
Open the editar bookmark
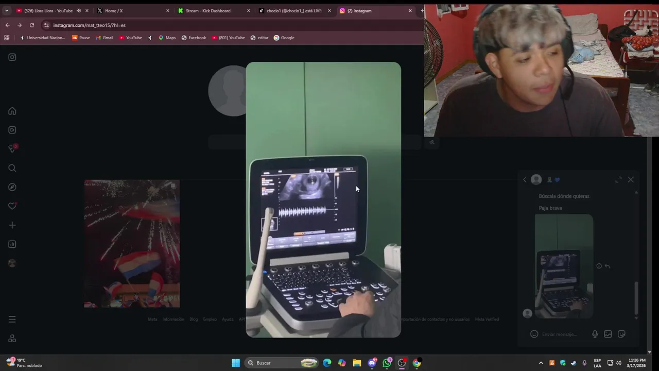coord(259,38)
